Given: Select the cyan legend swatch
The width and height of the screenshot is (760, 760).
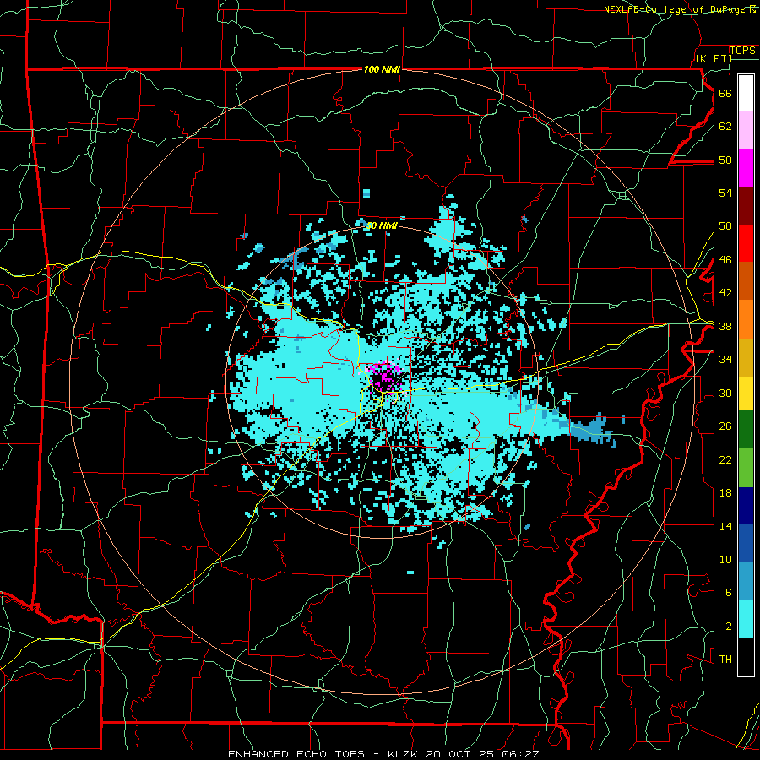Looking at the screenshot, I should pyautogui.click(x=746, y=619).
